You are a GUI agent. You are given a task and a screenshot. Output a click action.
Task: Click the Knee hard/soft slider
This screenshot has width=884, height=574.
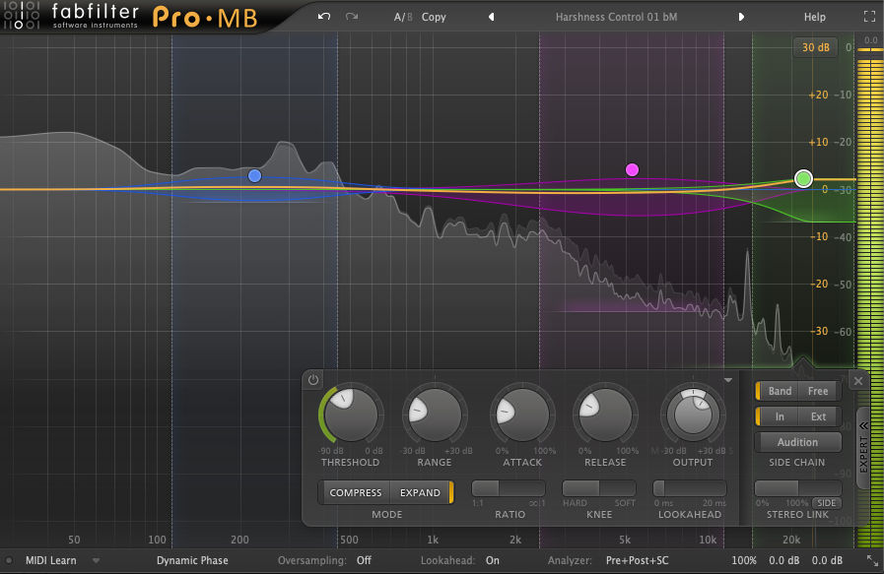click(x=599, y=487)
